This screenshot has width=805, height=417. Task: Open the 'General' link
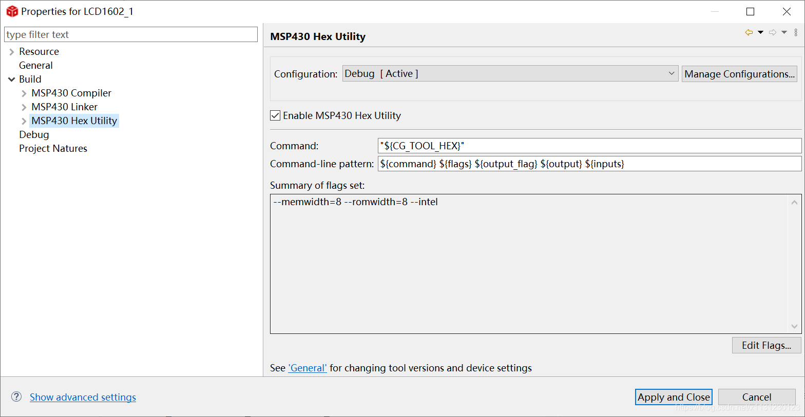tap(308, 368)
